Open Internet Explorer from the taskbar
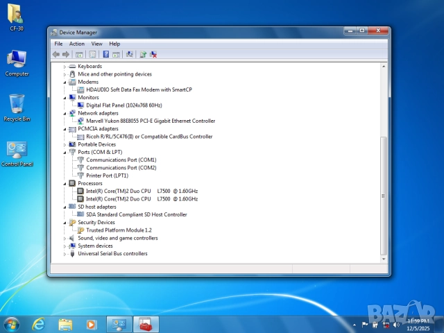The height and width of the screenshot is (333, 444). click(39, 324)
